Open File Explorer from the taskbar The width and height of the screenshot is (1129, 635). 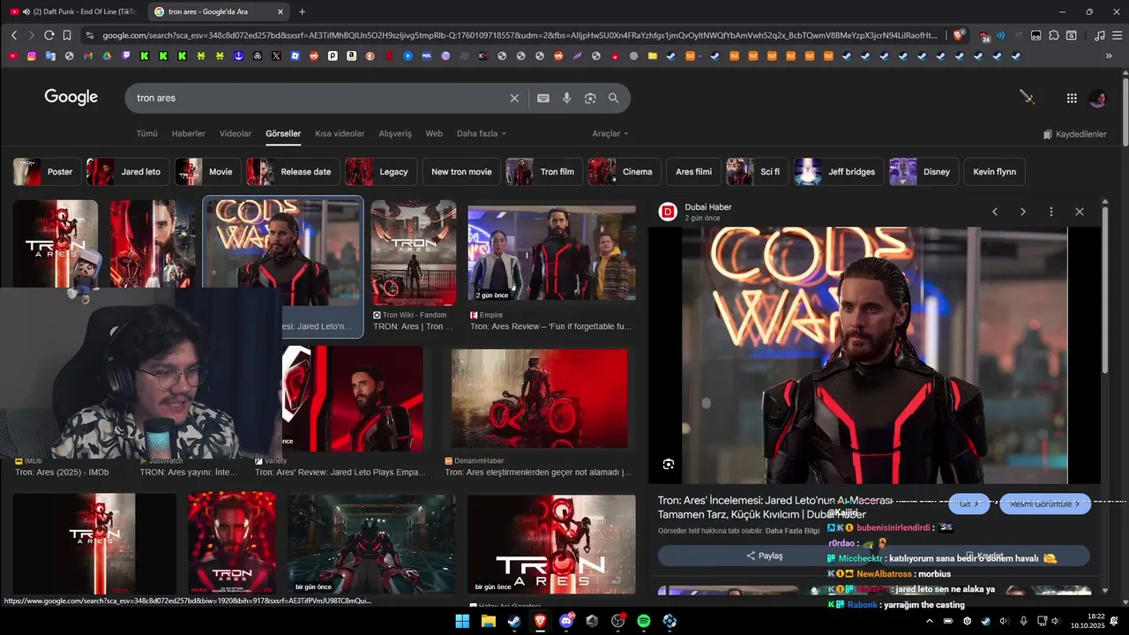coord(488,621)
